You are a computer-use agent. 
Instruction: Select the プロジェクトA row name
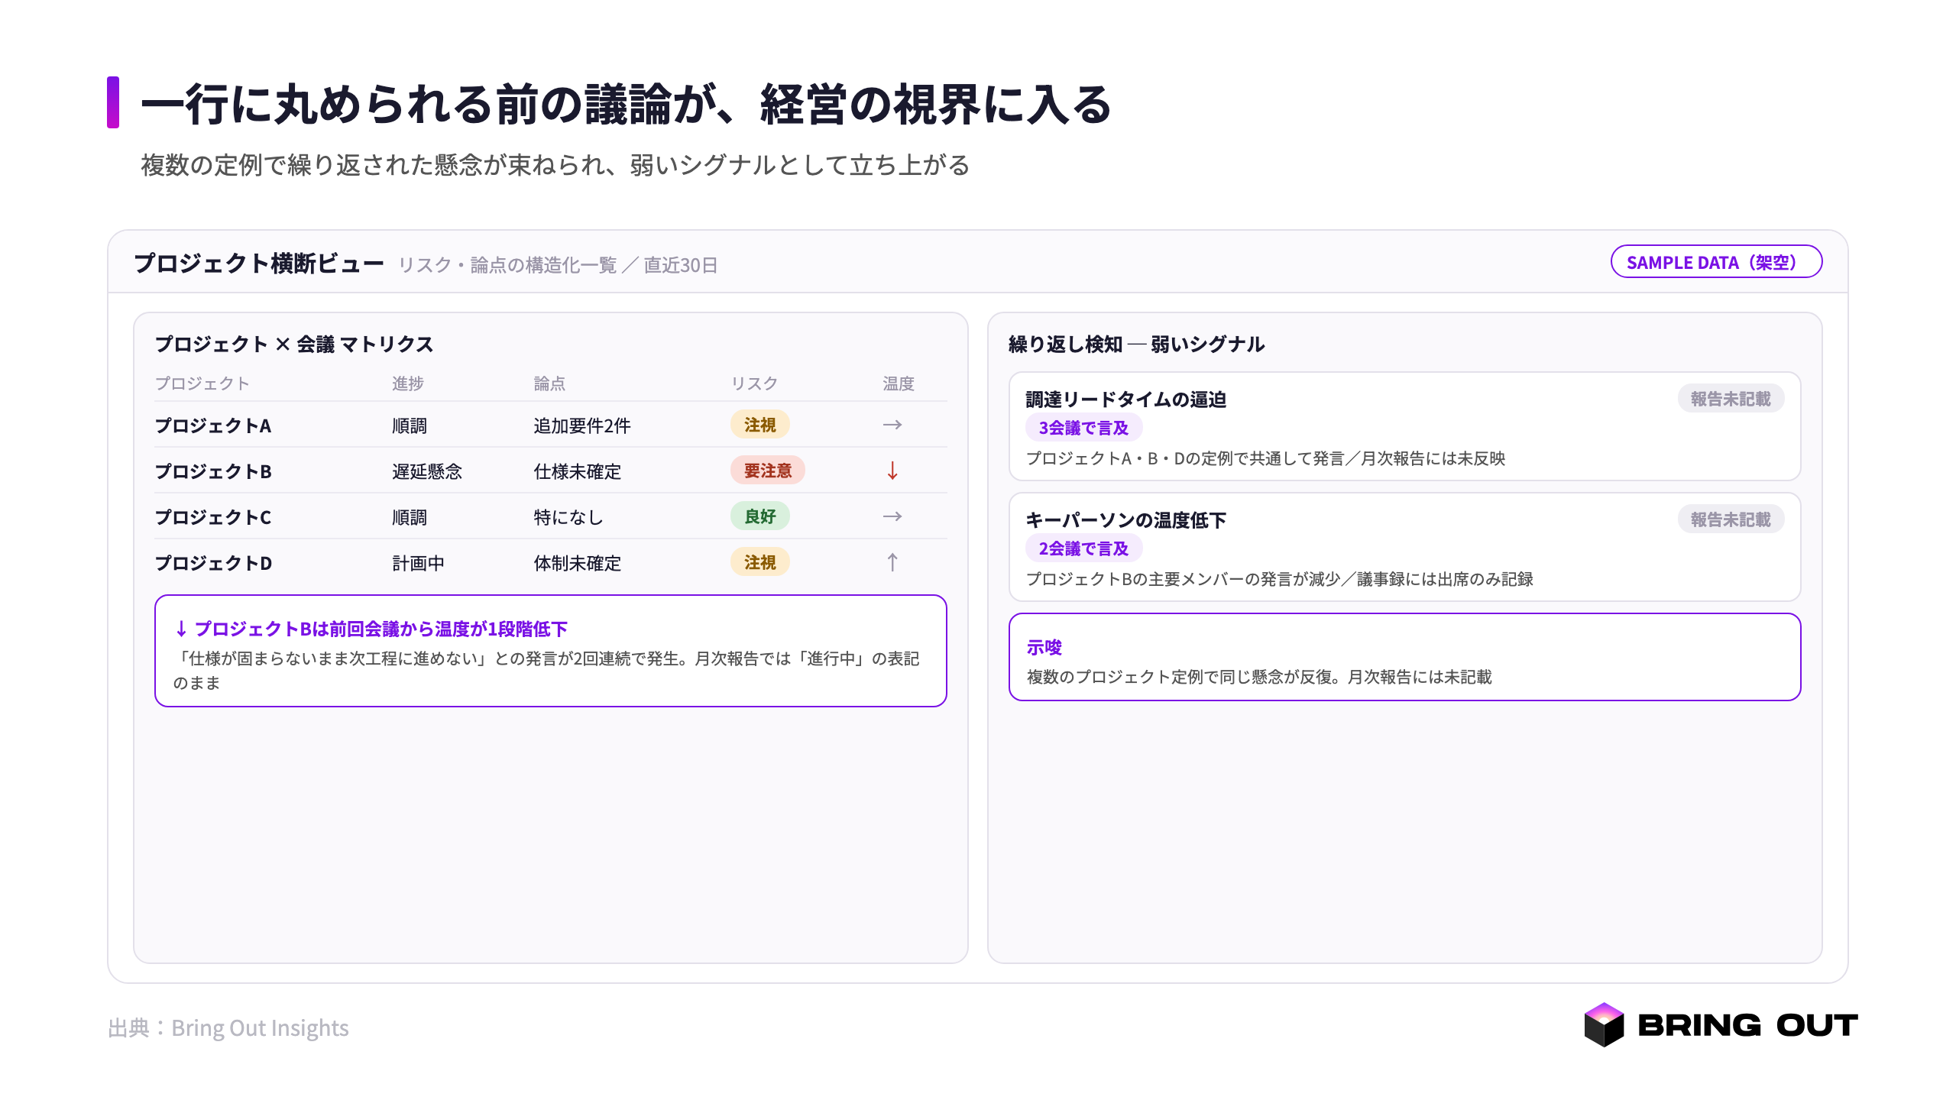coord(213,425)
